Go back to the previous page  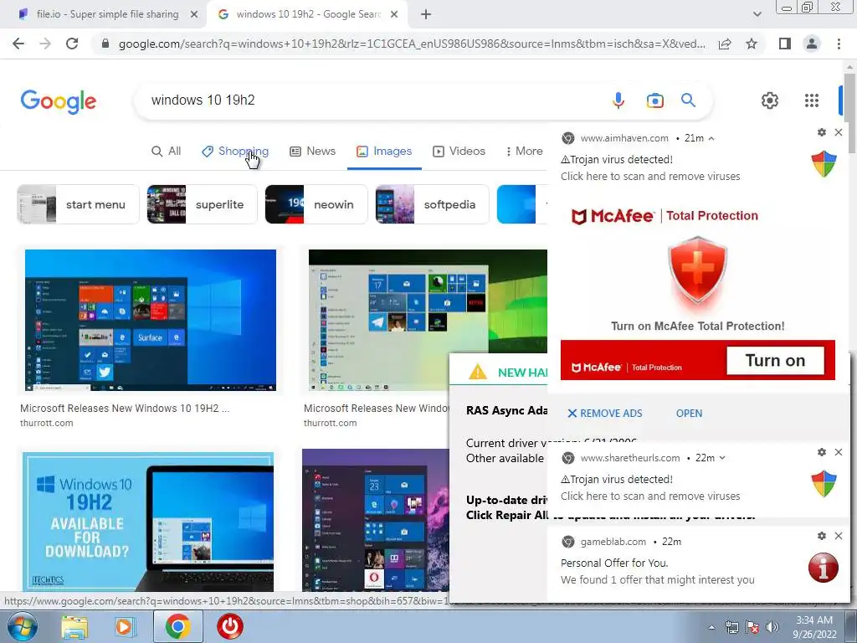[18, 44]
